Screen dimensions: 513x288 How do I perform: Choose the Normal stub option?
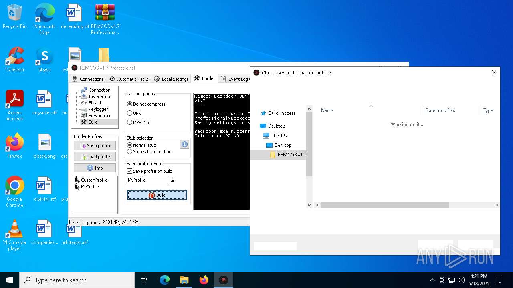(142, 145)
